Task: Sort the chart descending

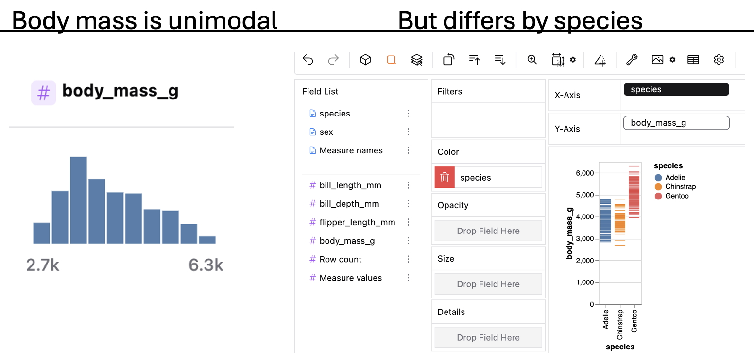Action: pos(500,59)
